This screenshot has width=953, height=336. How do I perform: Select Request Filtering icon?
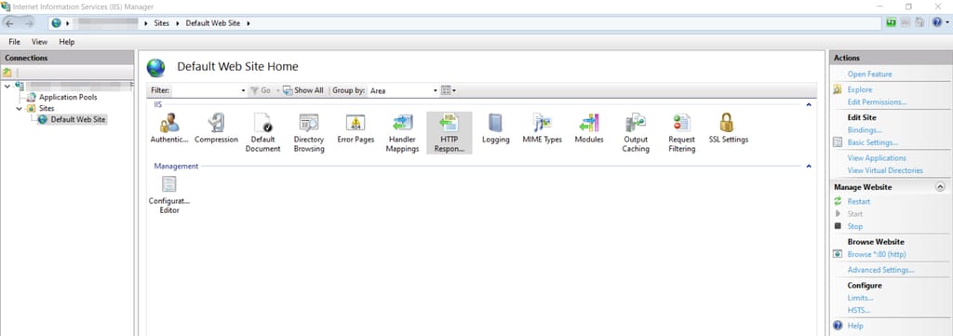pos(682,133)
